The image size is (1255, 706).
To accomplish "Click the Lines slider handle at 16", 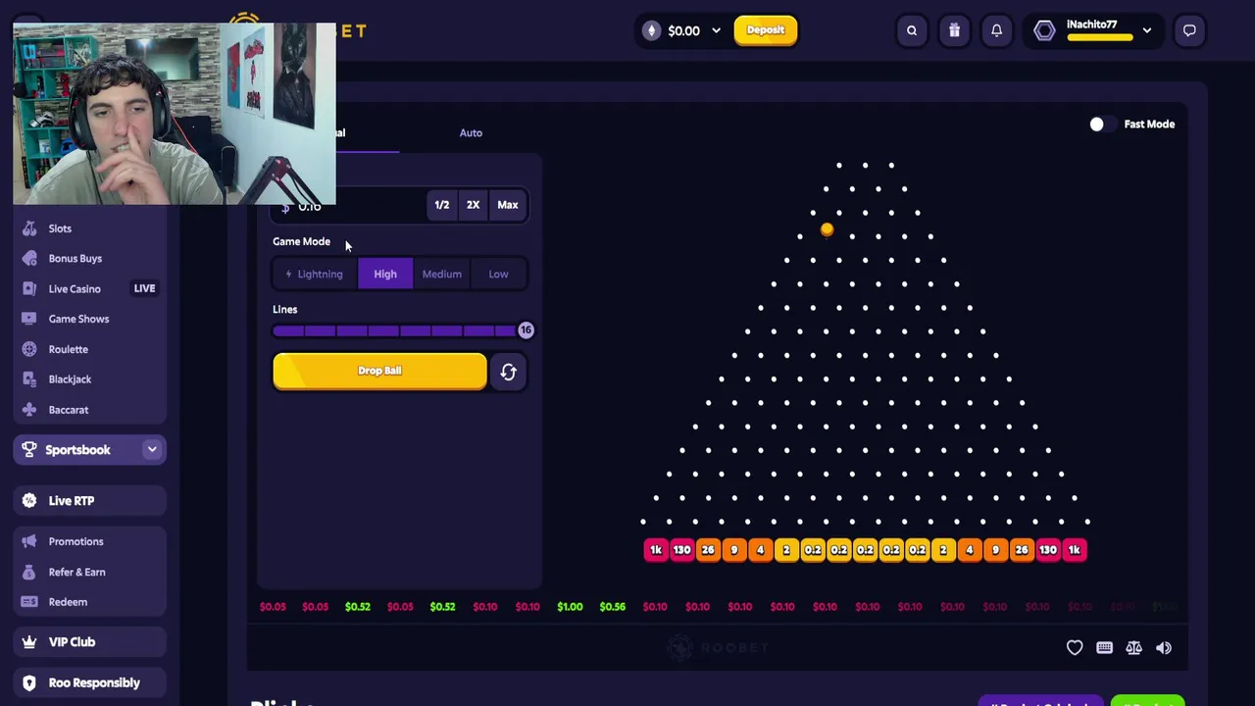I will click(x=526, y=330).
